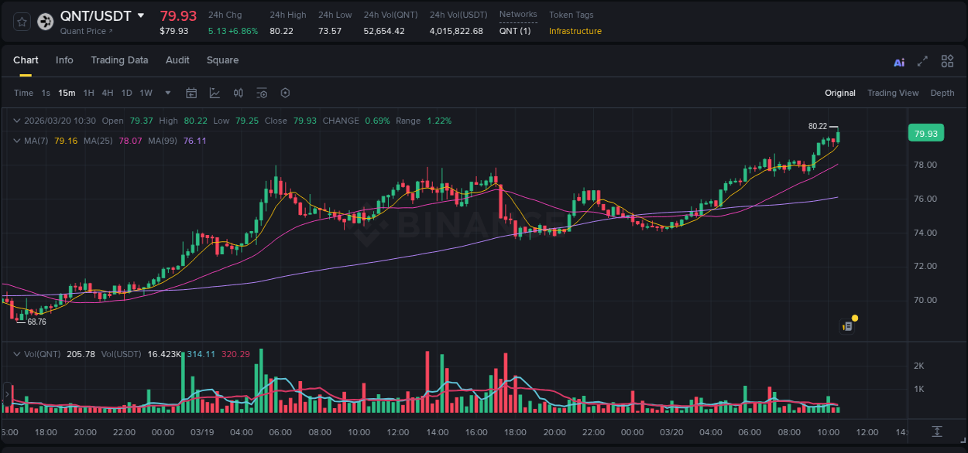The height and width of the screenshot is (453, 968).
Task: Switch chart display to Depth view
Action: [942, 93]
